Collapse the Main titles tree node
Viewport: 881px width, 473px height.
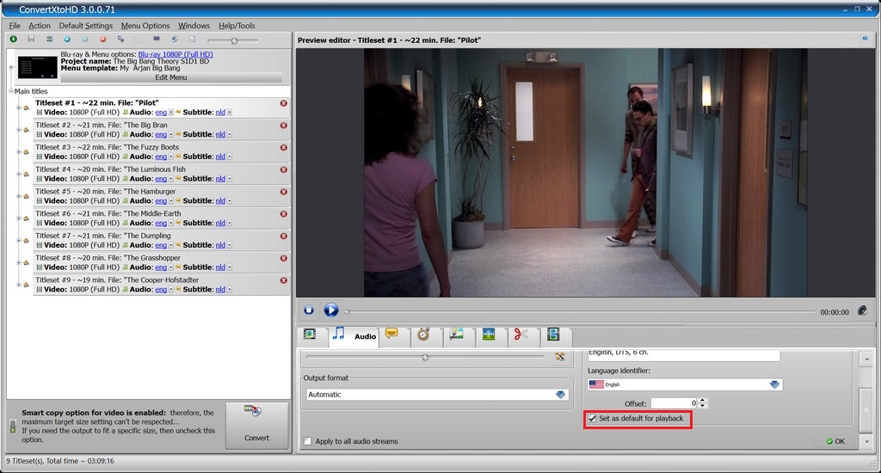tap(11, 91)
